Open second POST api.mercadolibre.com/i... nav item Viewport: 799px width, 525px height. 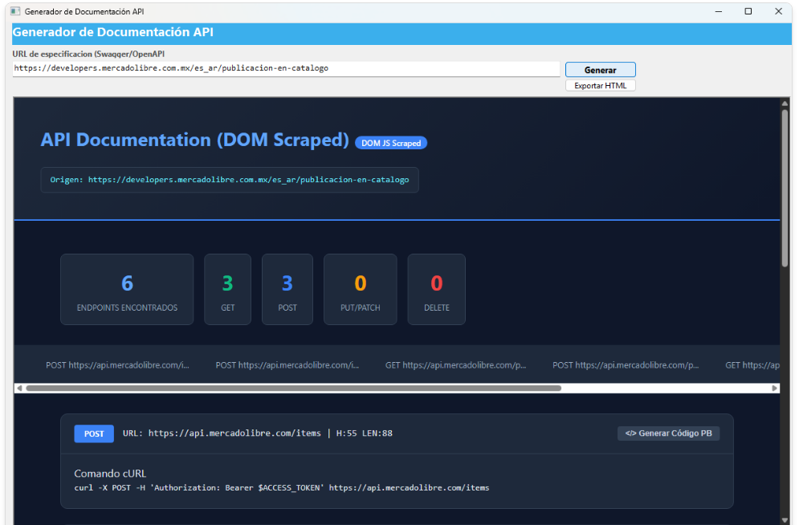point(287,365)
